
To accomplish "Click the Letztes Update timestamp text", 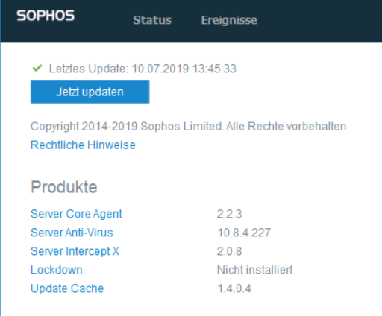I will 143,69.
